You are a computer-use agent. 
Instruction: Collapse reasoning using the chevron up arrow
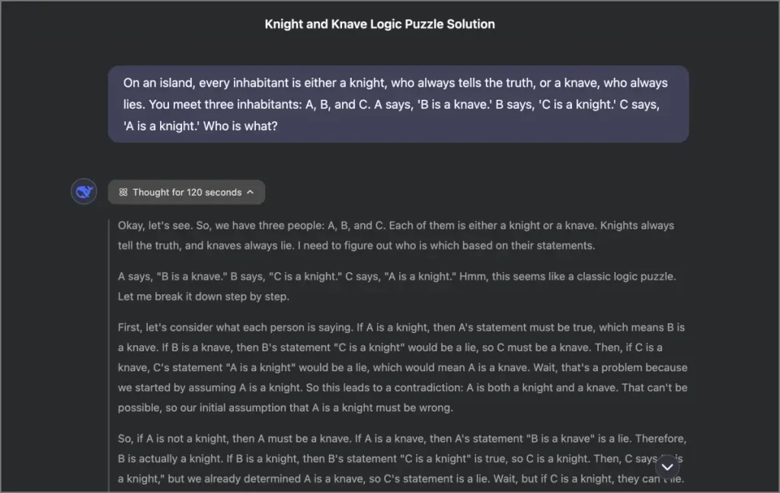point(250,193)
